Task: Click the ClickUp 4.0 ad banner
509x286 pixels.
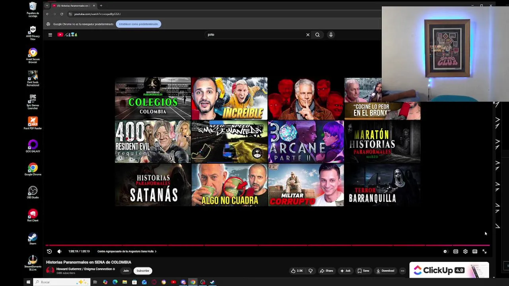Action: click(449, 270)
